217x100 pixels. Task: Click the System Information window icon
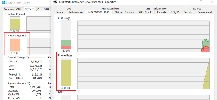pos(3,3)
